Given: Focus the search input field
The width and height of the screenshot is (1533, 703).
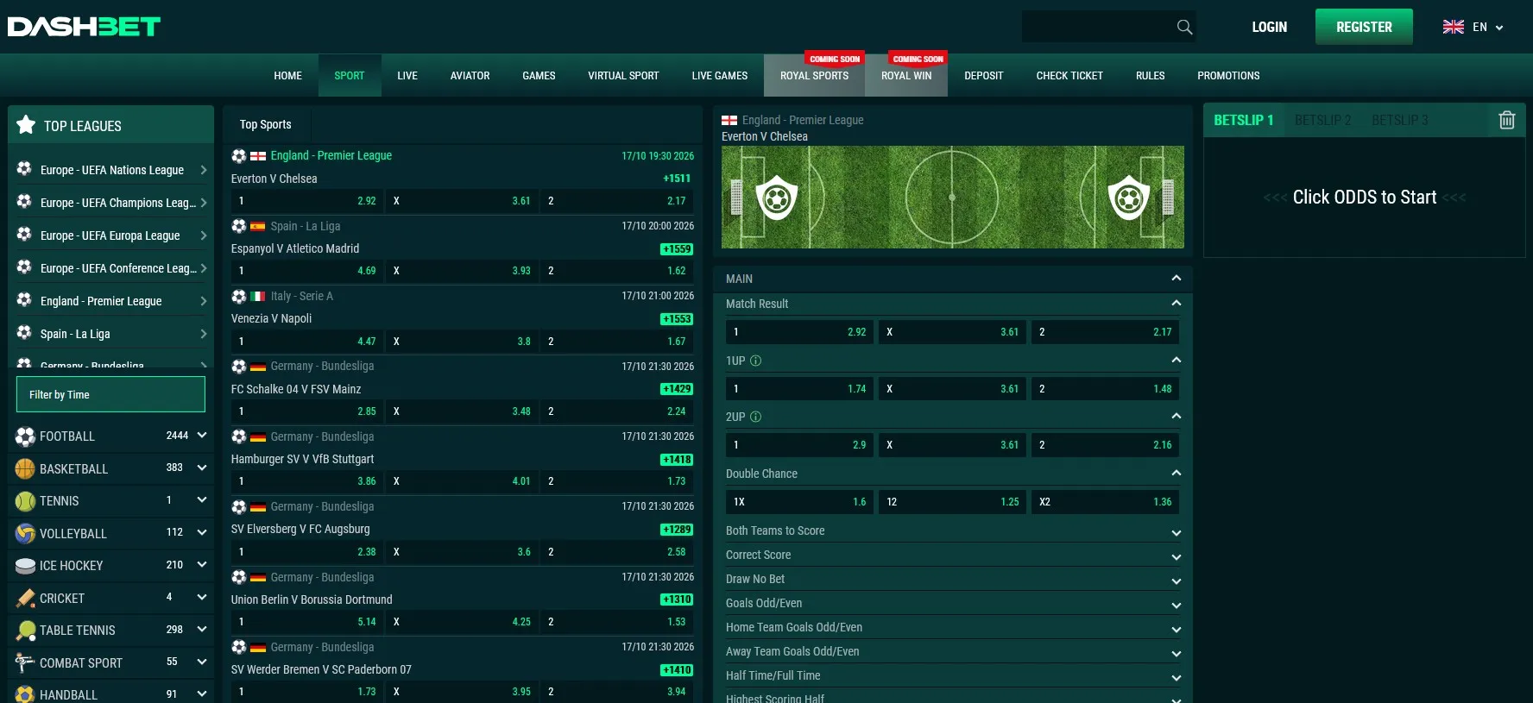Looking at the screenshot, I should point(1096,27).
